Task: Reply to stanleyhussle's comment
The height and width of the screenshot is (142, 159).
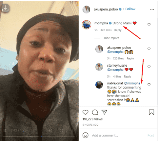Action: (128, 77)
